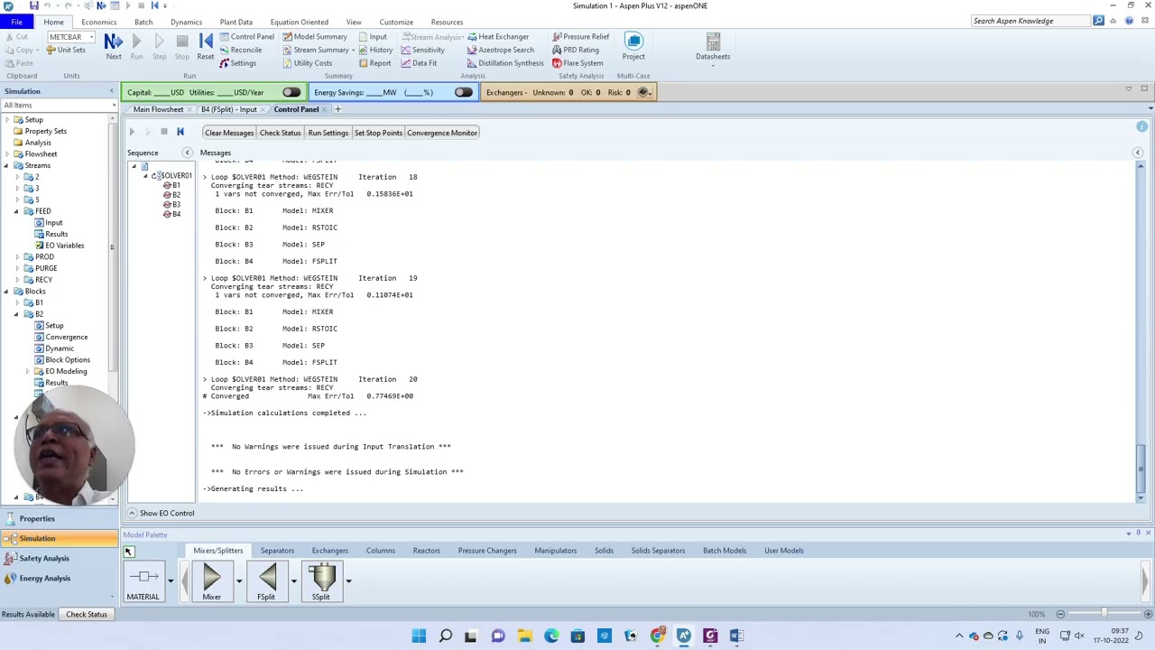
Task: Open Sensitivity analysis
Action: pos(422,50)
